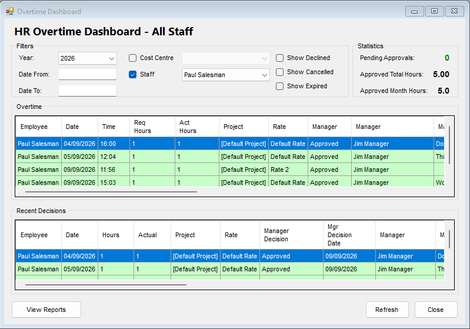This screenshot has width=470, height=329.
Task: Select the Overtime row with time 12:04
Action: [x=230, y=157]
